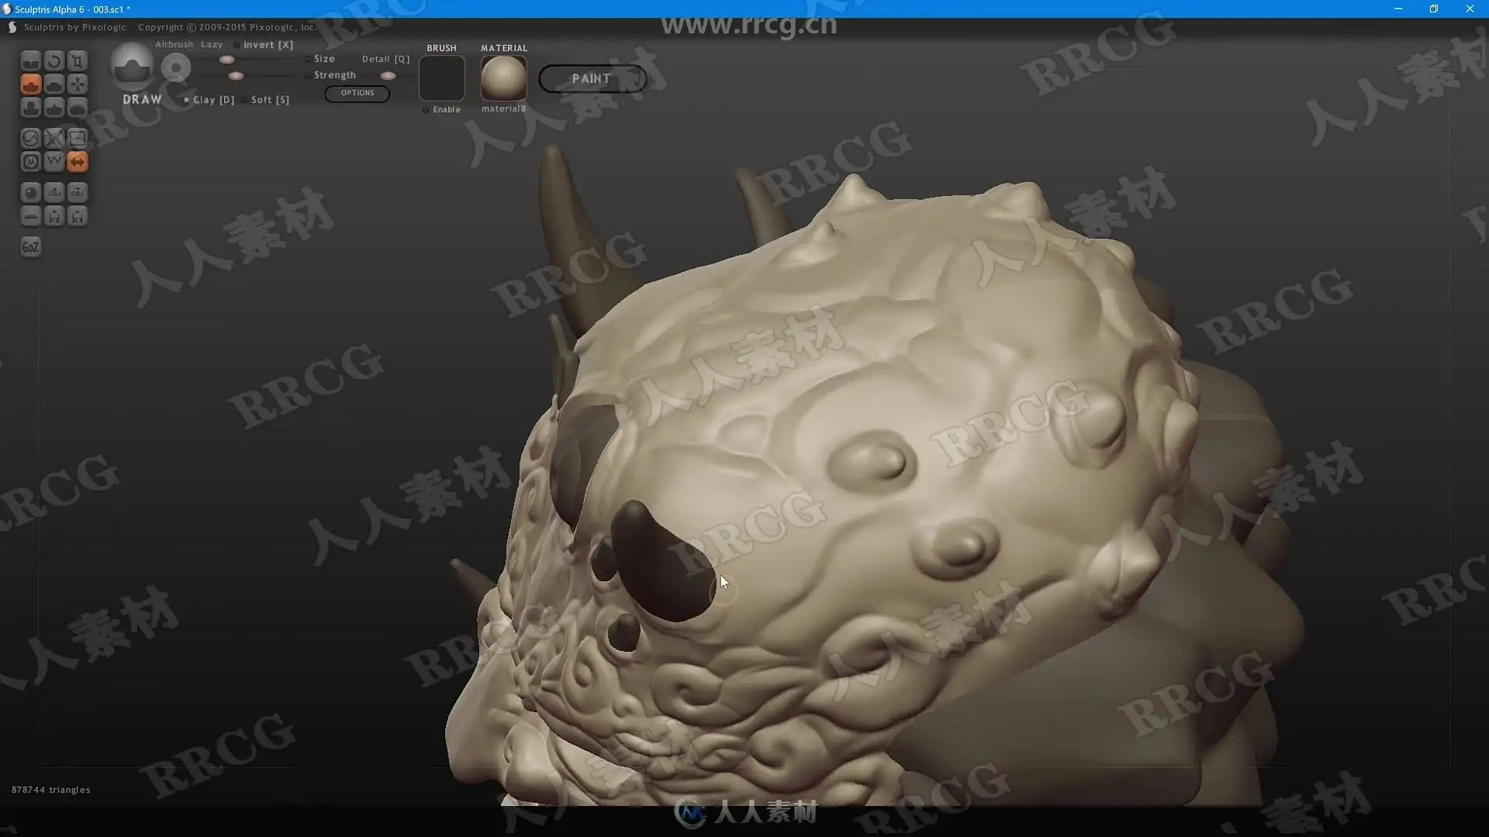Select the Grab tool
1489x837 pixels.
[78, 84]
